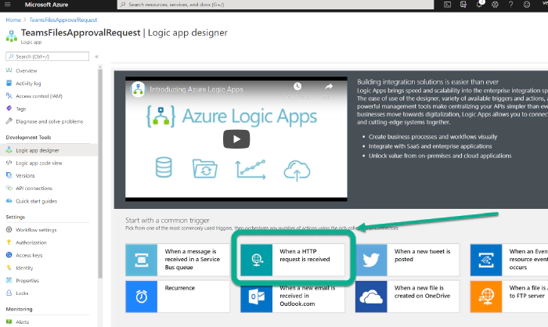Choose the Service Bus queue message trigger
Viewport: 548px width, 327px height.
pos(178,260)
